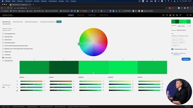Click the Green tag chip
193x108 pixels.
click(174, 39)
